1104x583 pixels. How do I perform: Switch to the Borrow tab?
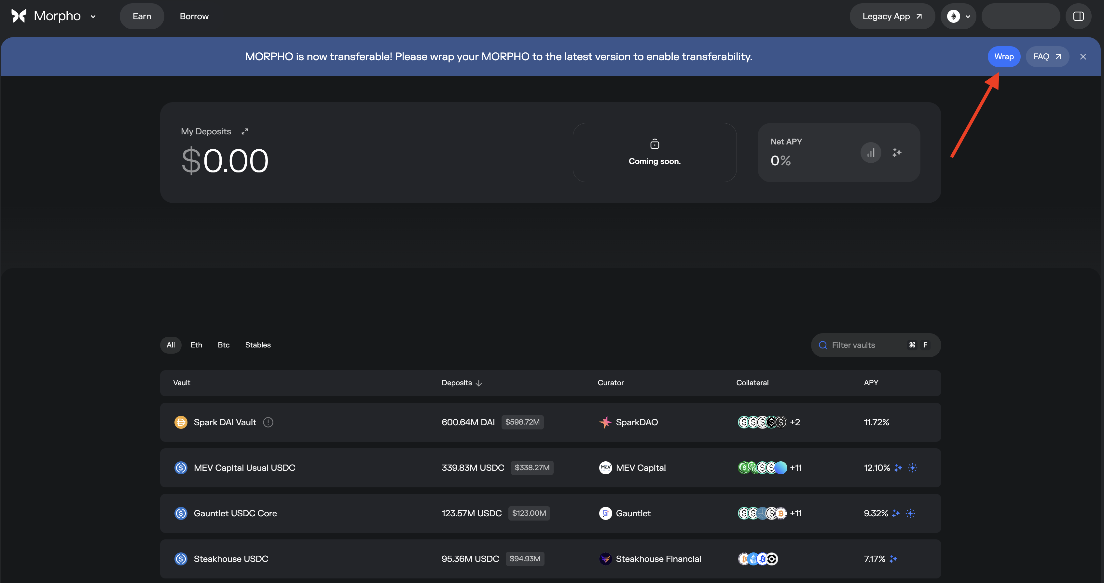click(194, 16)
